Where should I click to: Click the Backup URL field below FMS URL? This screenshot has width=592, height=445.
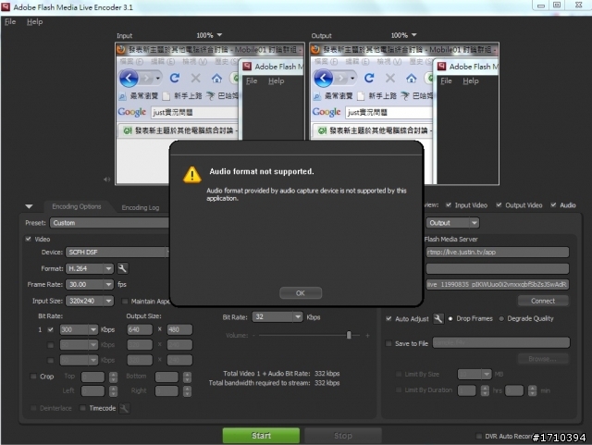pos(498,268)
